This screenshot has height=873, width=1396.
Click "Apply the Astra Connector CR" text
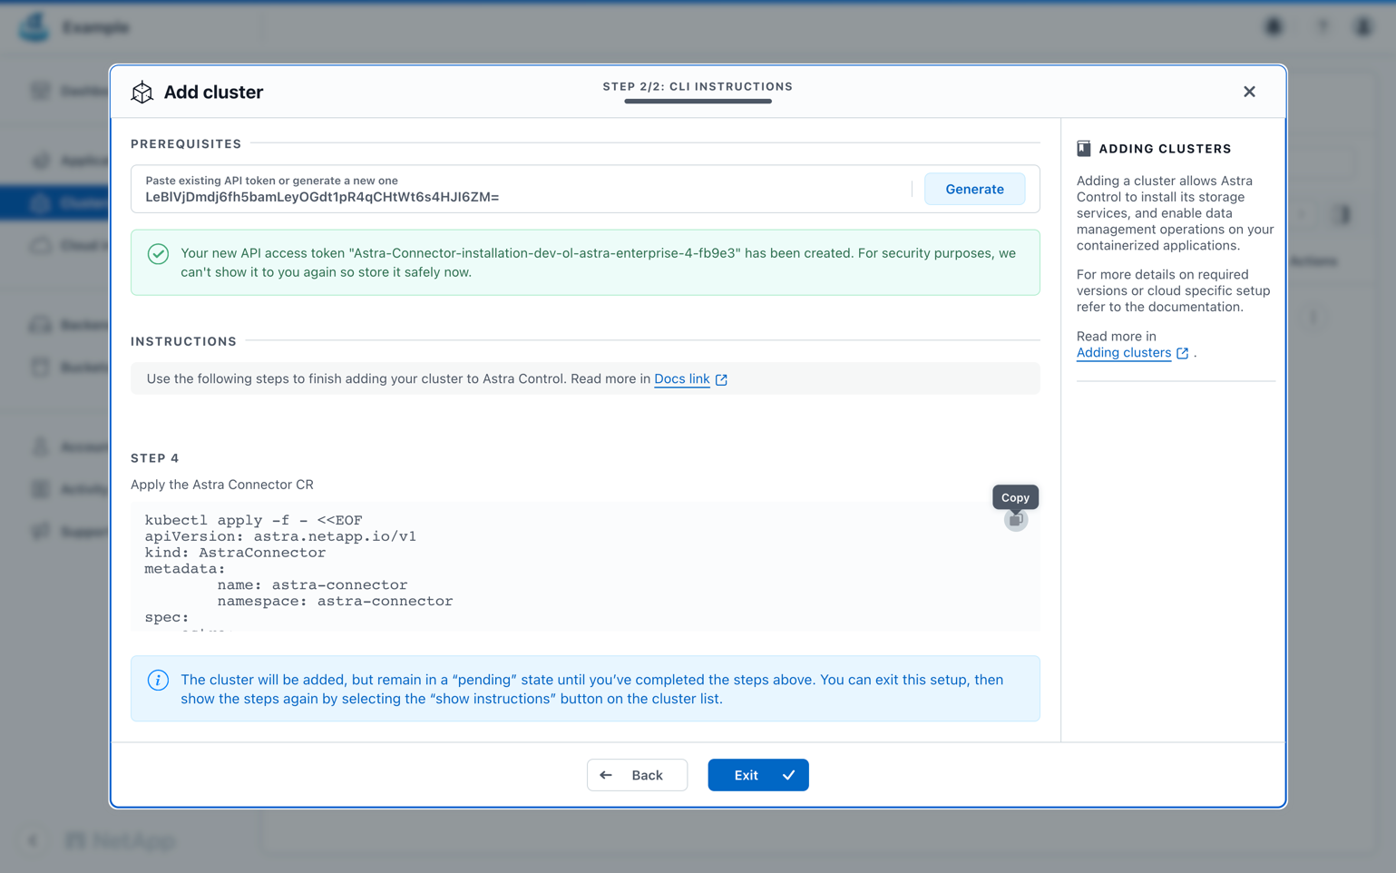tap(222, 485)
